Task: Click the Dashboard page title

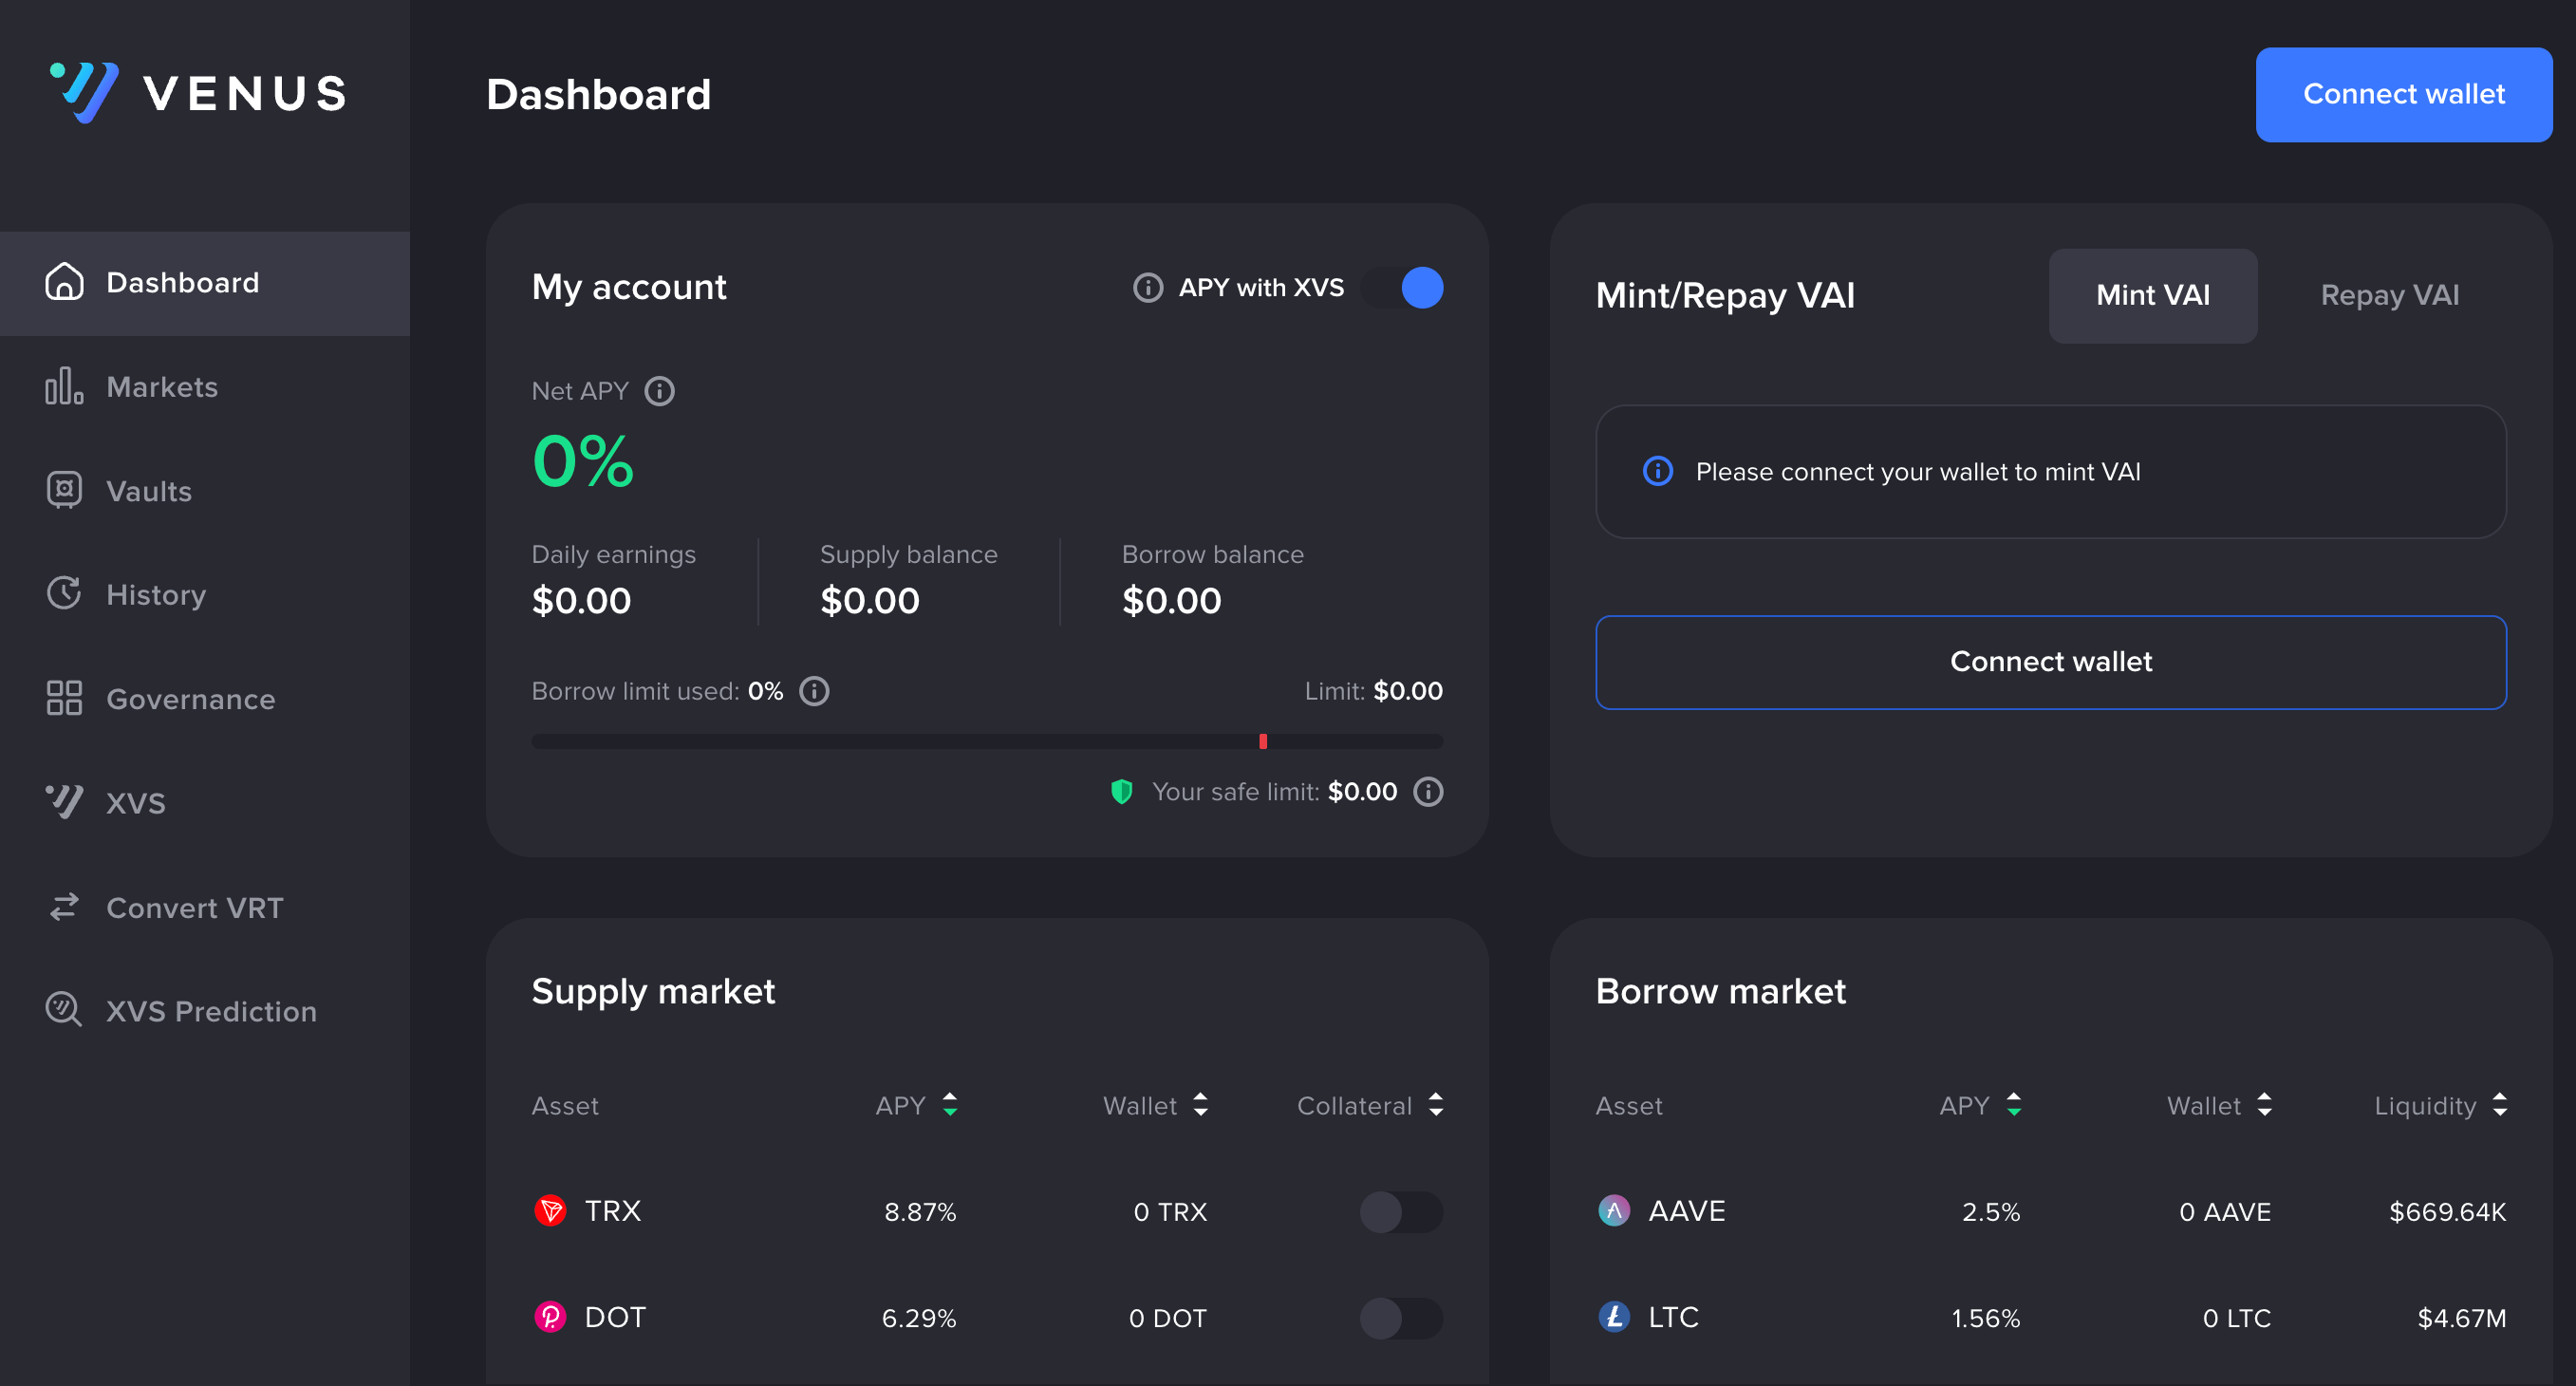Action: (598, 94)
